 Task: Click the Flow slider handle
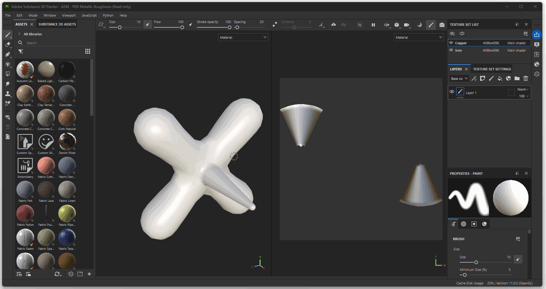coord(182,28)
